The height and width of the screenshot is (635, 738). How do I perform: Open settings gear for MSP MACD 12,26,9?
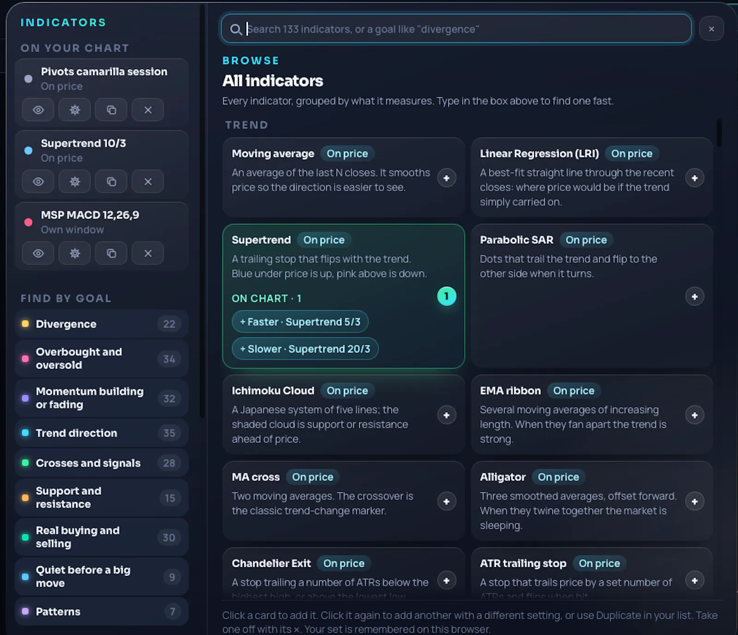[75, 253]
